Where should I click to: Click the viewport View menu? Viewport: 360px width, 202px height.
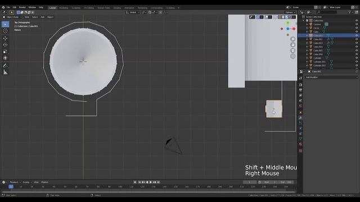click(x=27, y=17)
